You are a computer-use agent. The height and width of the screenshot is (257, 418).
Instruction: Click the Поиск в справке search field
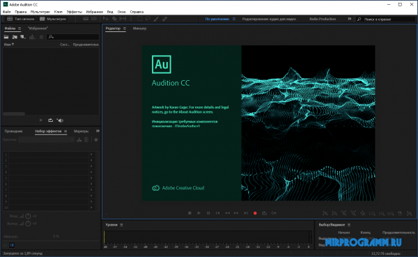(385, 20)
